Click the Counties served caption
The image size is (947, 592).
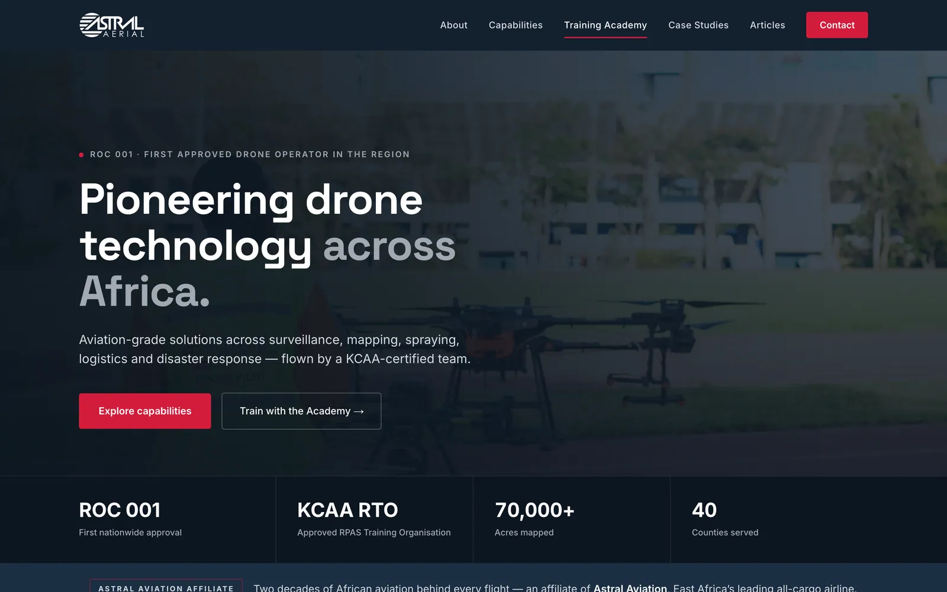[x=725, y=532]
